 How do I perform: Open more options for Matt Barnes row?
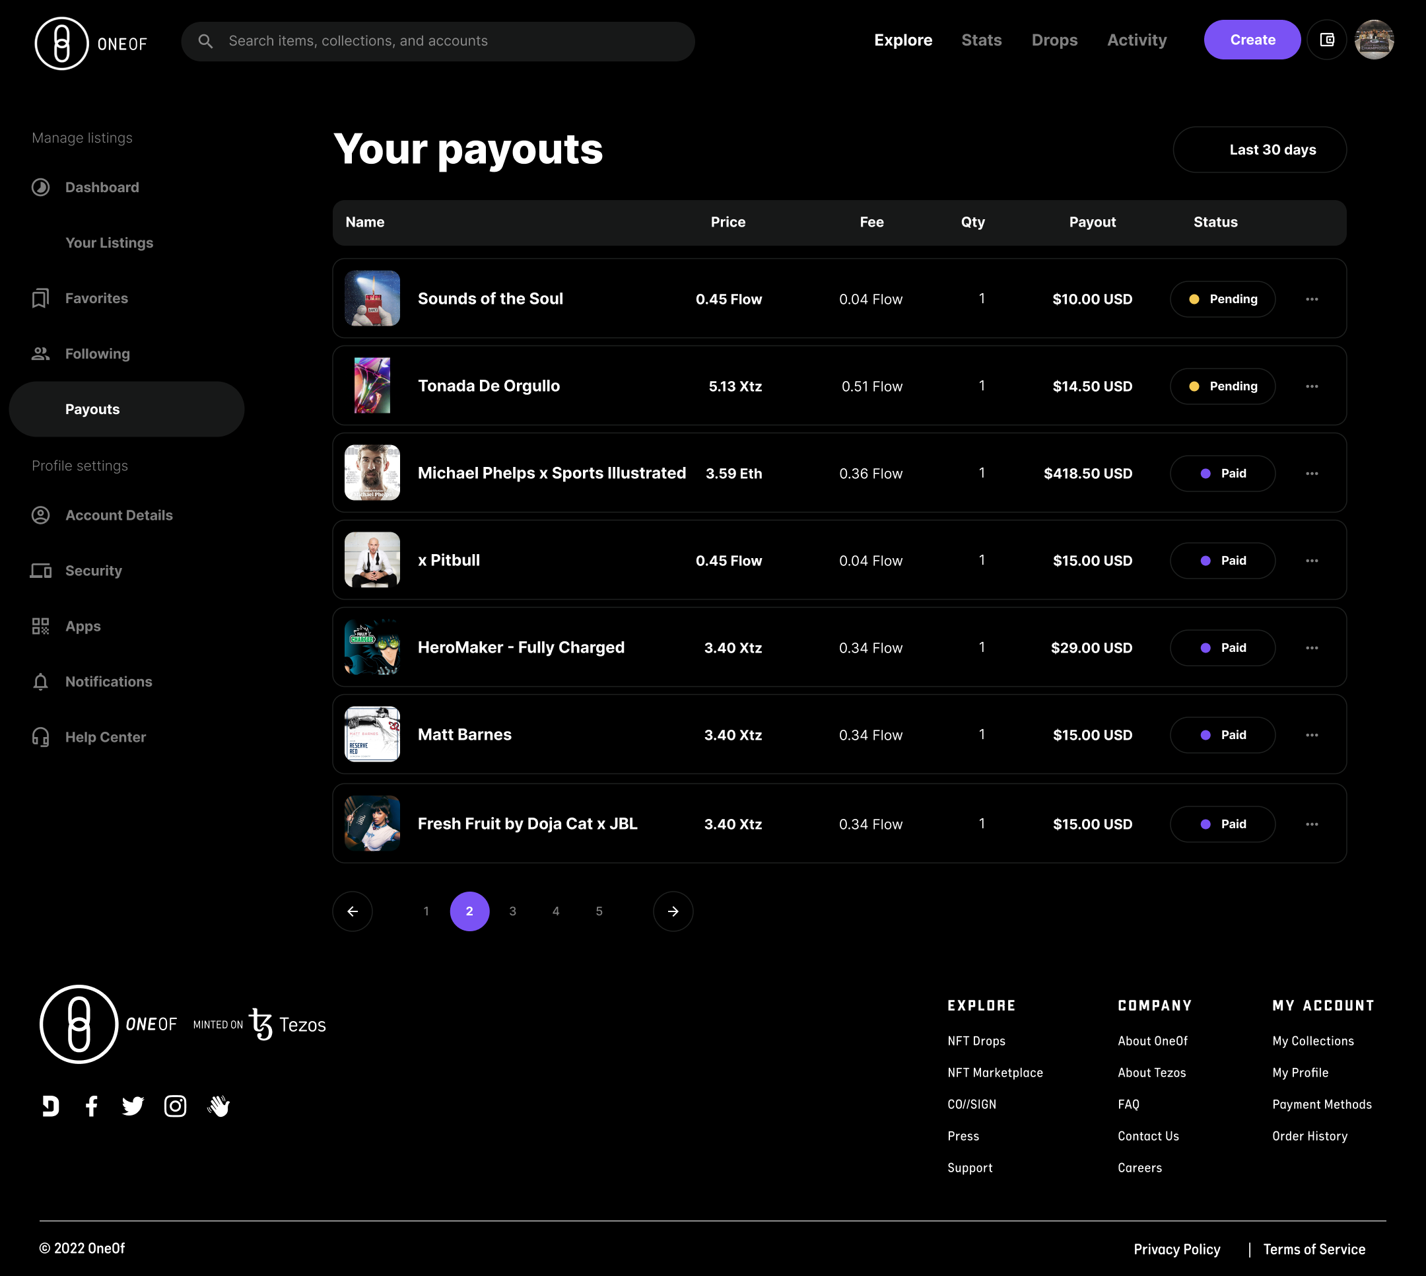coord(1312,734)
